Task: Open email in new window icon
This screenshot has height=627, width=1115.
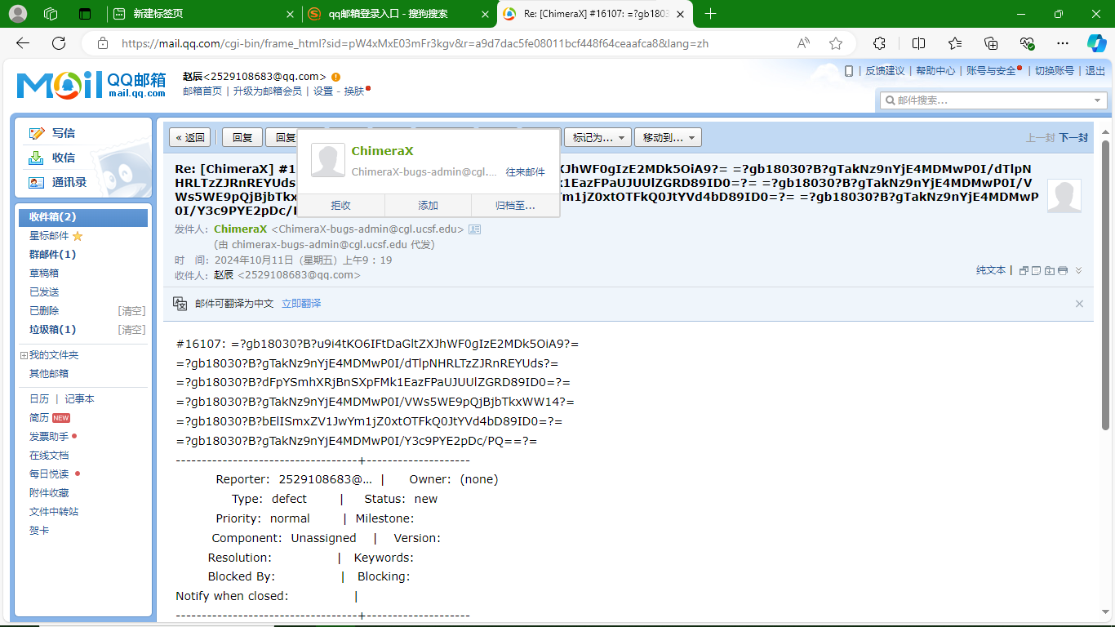Action: click(1024, 271)
